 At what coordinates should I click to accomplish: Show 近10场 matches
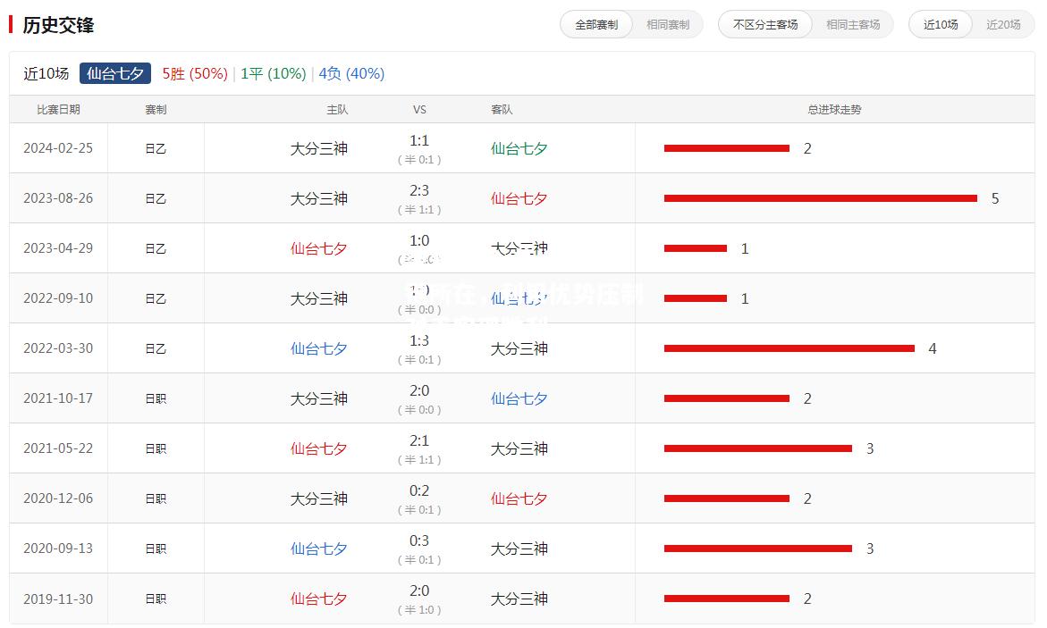pyautogui.click(x=941, y=25)
